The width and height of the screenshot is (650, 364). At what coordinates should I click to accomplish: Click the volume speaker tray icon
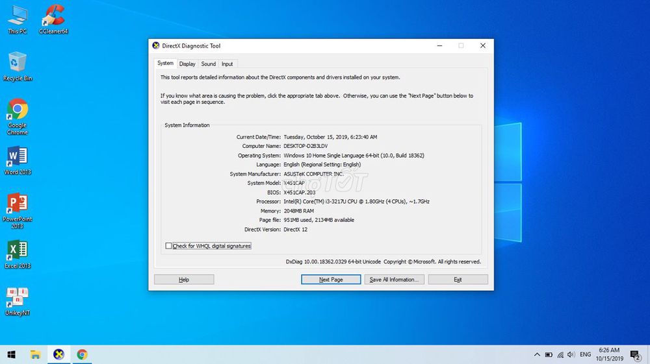571,354
